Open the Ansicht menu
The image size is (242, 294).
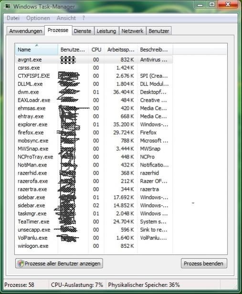coord(66,18)
